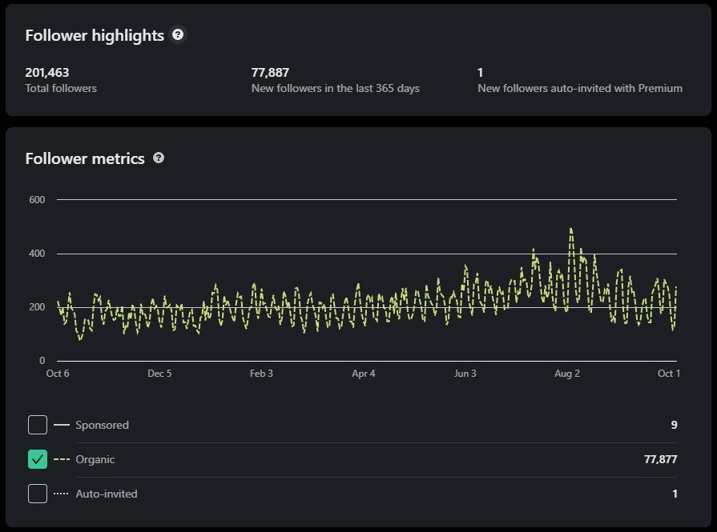The width and height of the screenshot is (717, 532).
Task: Click the New followers auto-invited with Premium text
Action: coord(580,88)
